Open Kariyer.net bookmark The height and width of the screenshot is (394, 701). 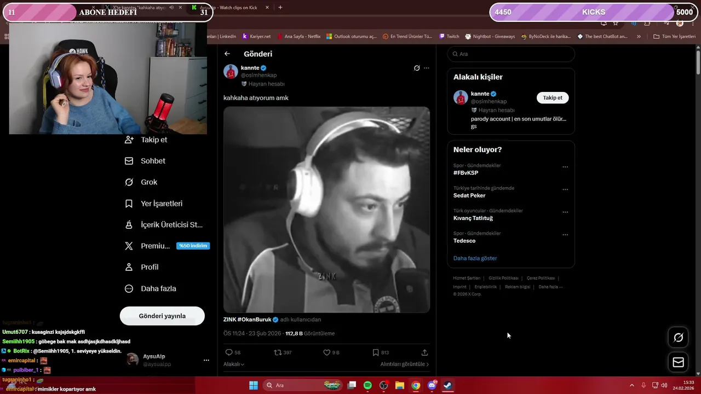pos(256,37)
